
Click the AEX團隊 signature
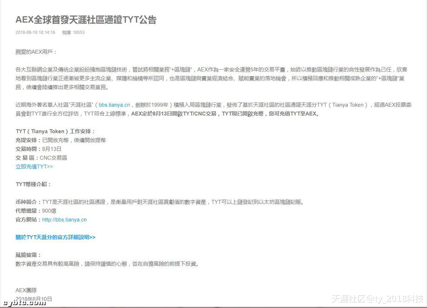(26, 290)
